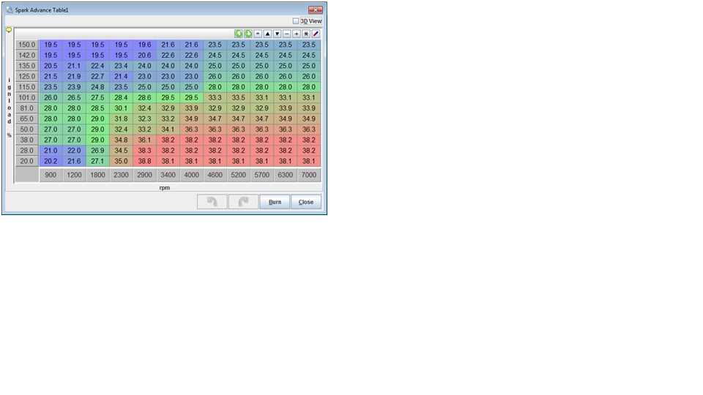Select the cell with value 34.8
The image size is (703, 395).
coord(121,140)
